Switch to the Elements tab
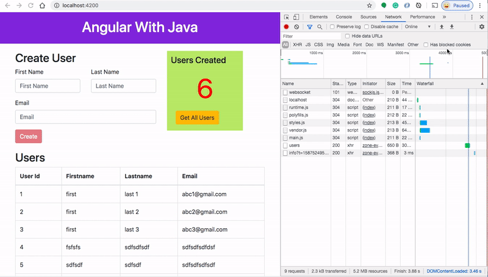 point(318,17)
